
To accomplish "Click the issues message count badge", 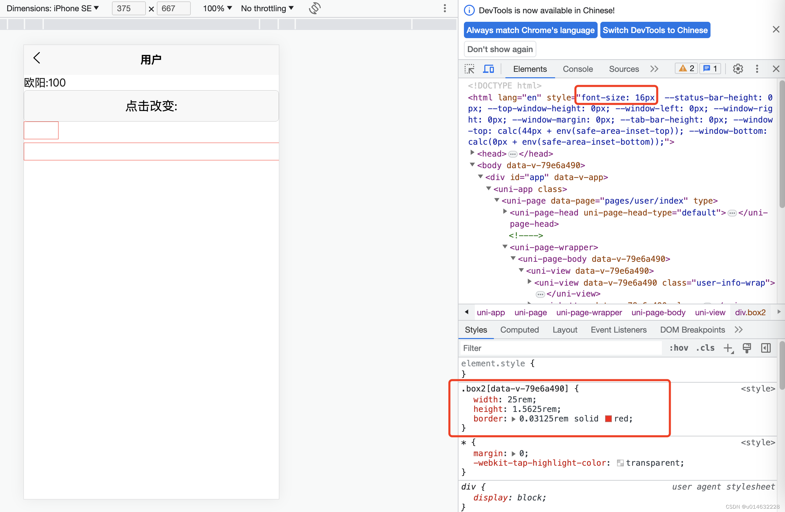I will tap(710, 69).
